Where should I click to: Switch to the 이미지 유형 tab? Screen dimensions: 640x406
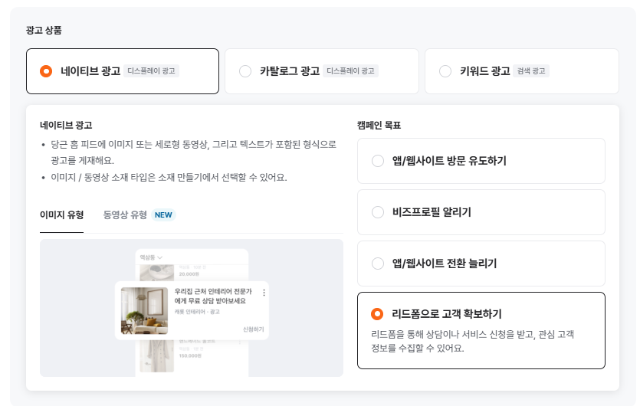[61, 214]
